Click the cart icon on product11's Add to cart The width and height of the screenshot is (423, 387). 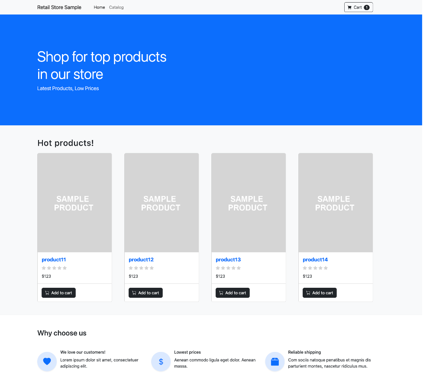tap(46, 293)
